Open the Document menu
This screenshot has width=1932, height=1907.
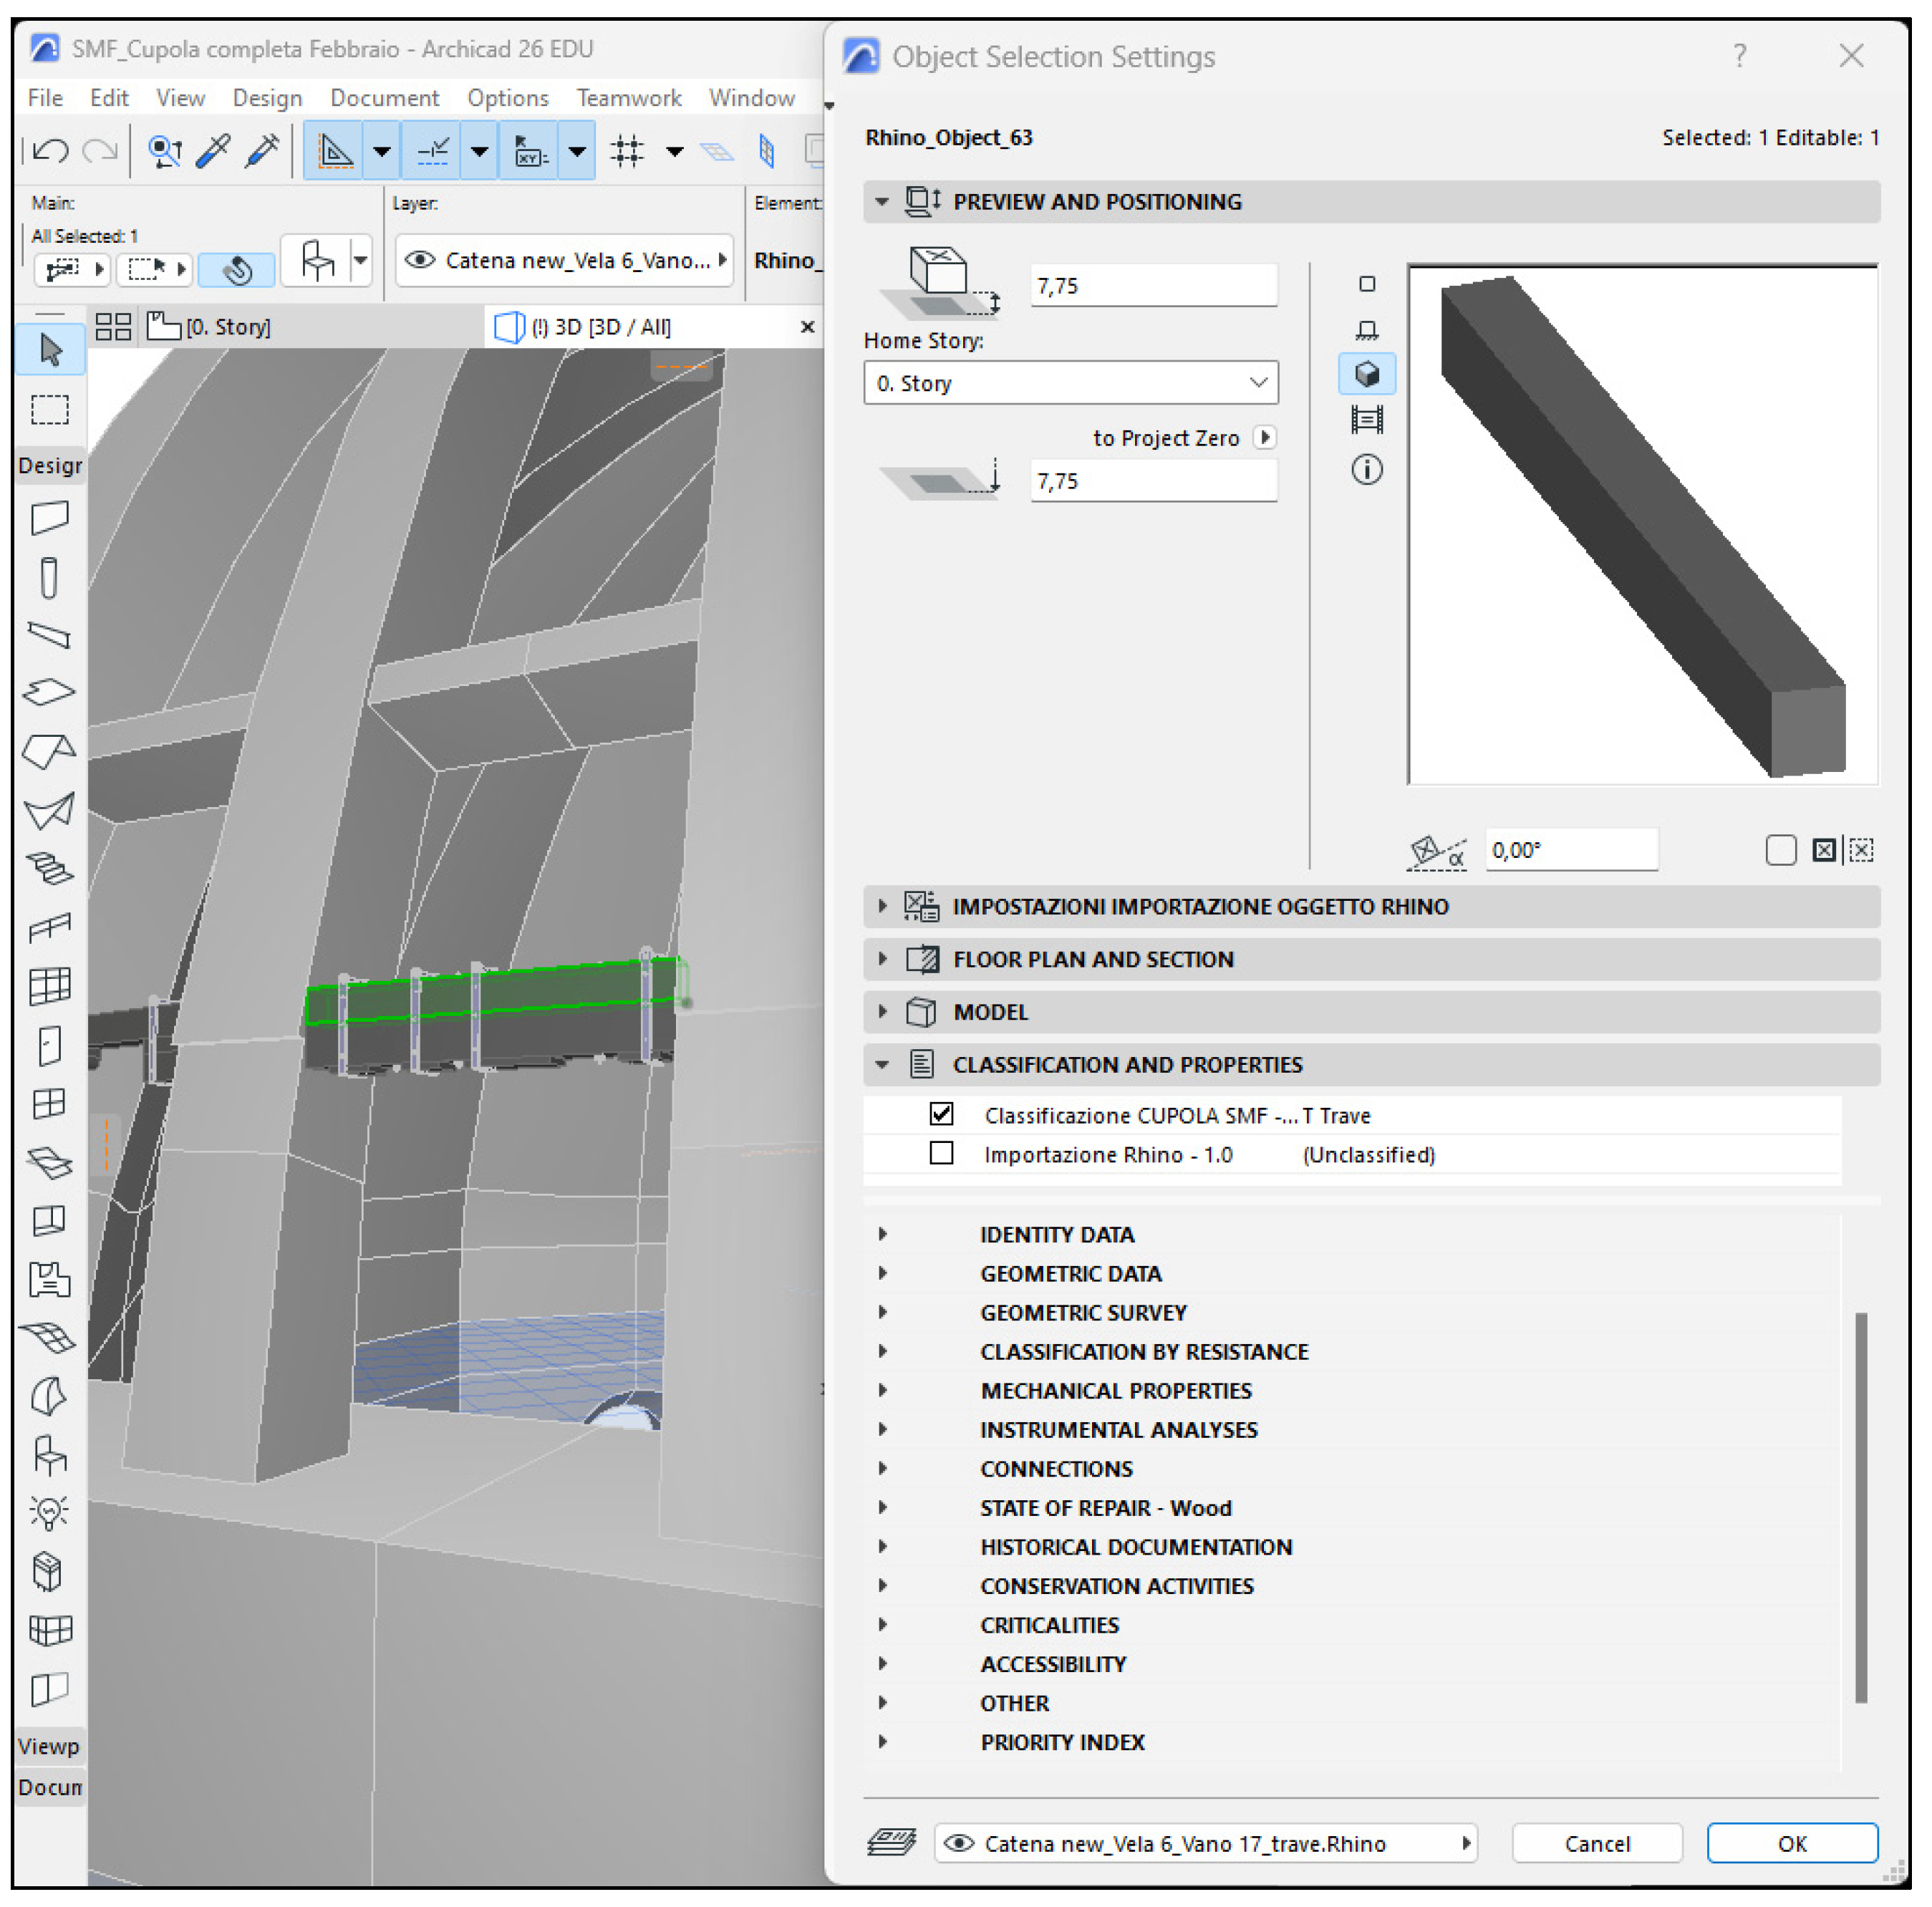tap(384, 98)
